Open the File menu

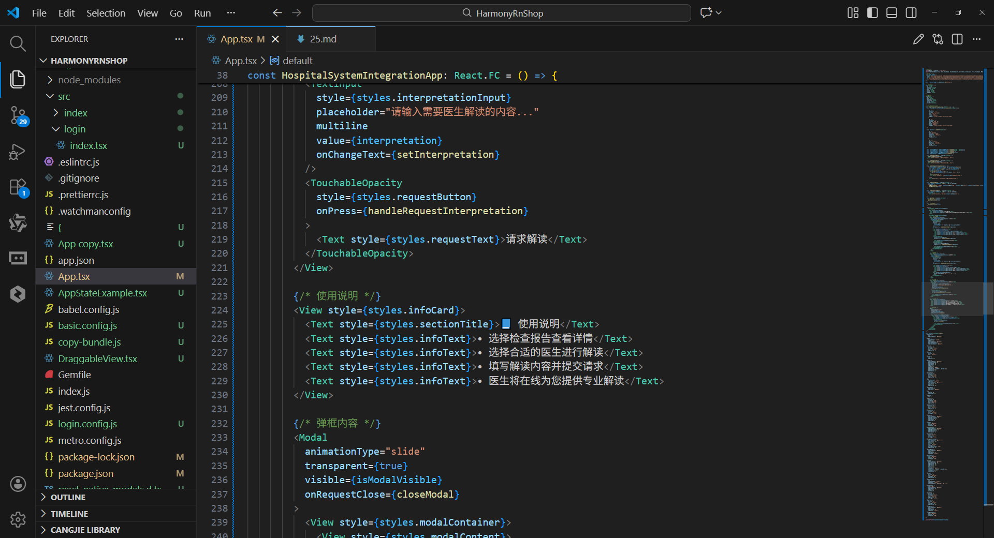click(x=39, y=13)
